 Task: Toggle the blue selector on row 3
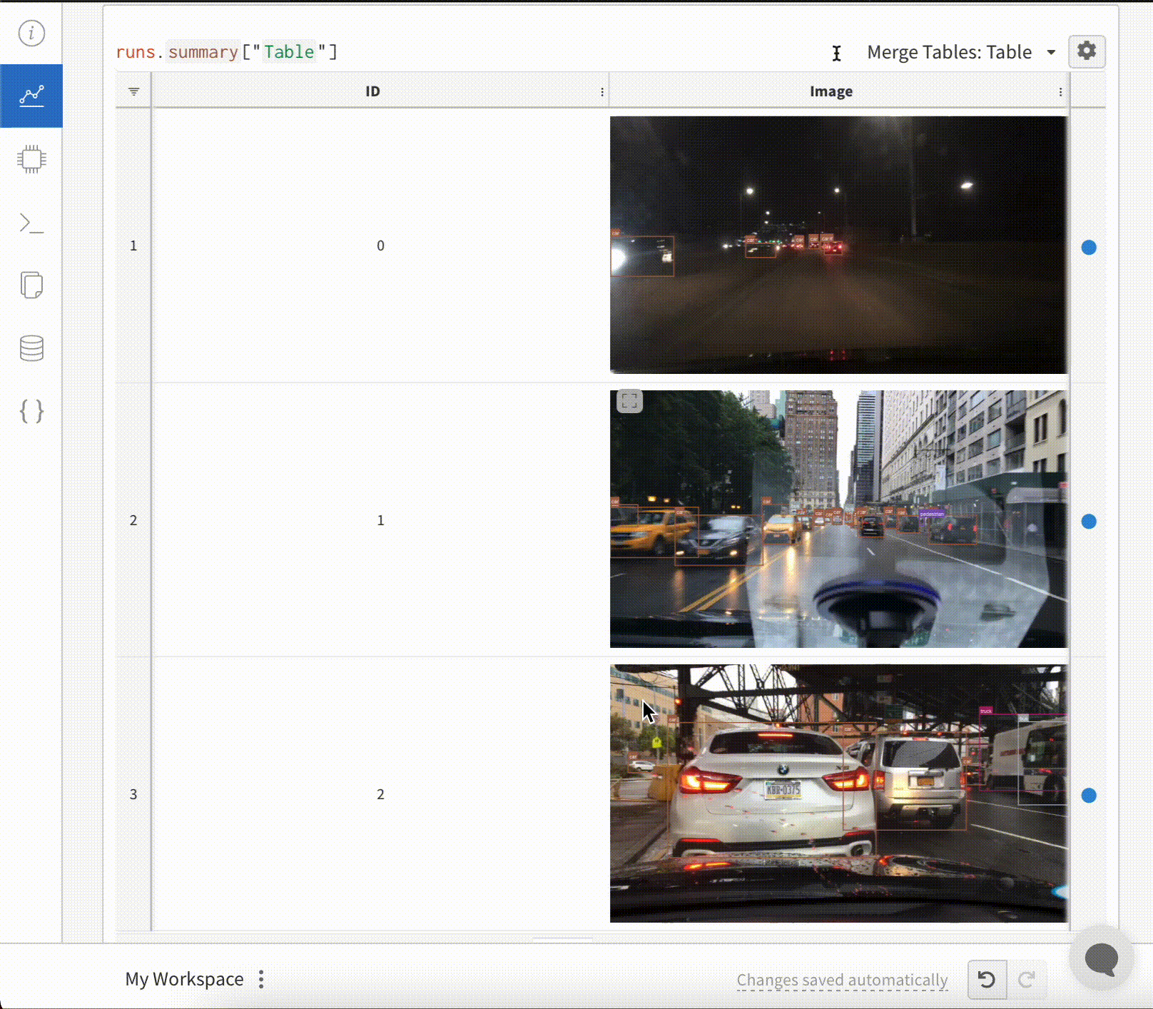(x=1089, y=793)
